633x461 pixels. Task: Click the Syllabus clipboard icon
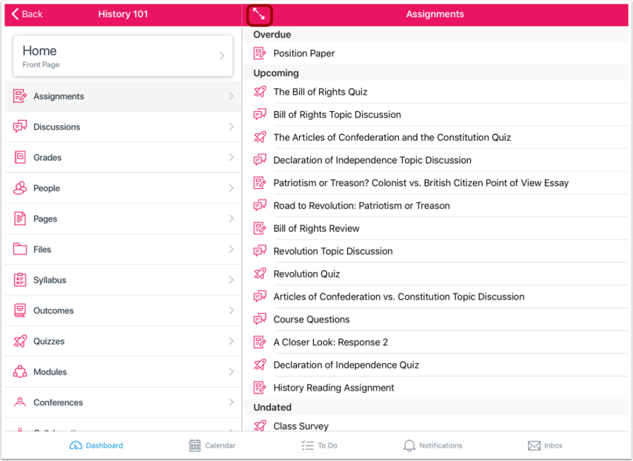(x=20, y=279)
